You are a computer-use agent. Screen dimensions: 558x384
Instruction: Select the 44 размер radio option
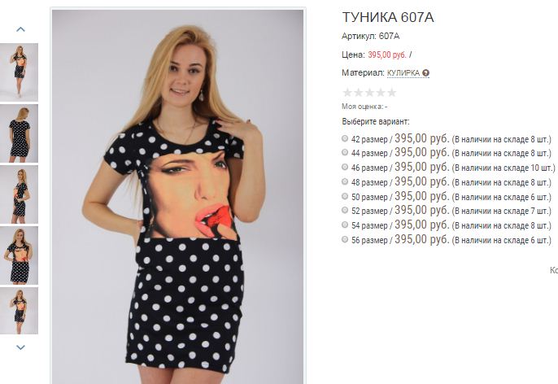tap(345, 152)
